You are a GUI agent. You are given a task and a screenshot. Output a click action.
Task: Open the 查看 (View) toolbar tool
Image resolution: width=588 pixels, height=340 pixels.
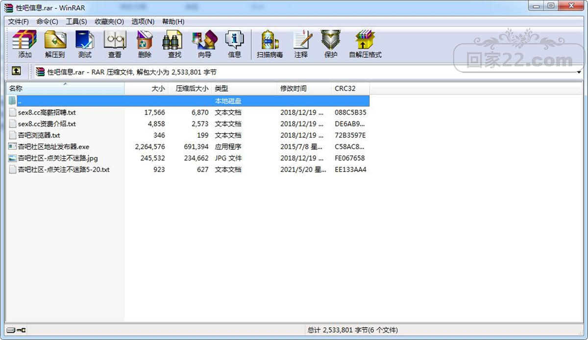[x=115, y=40]
